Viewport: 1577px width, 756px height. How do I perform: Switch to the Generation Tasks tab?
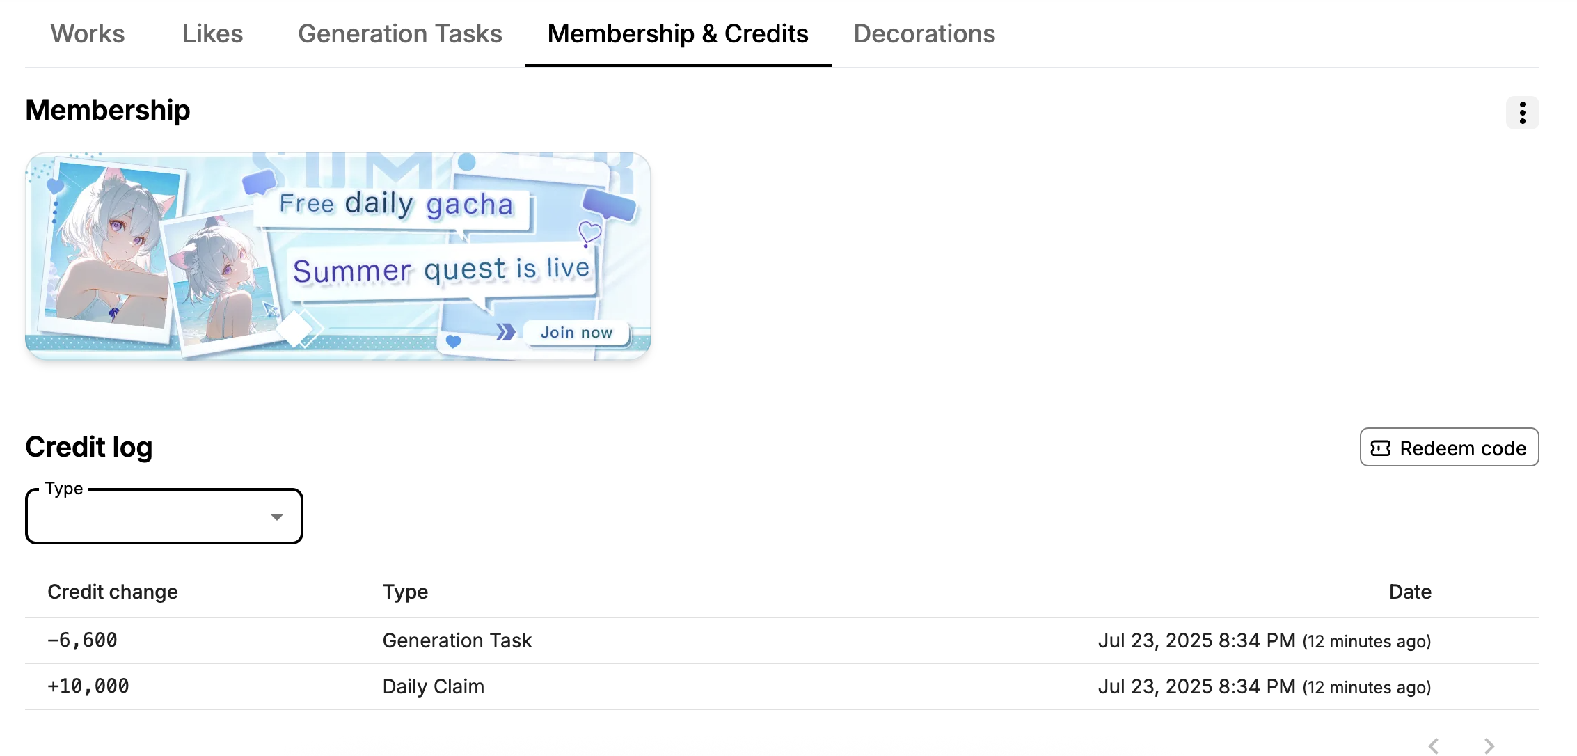coord(400,33)
